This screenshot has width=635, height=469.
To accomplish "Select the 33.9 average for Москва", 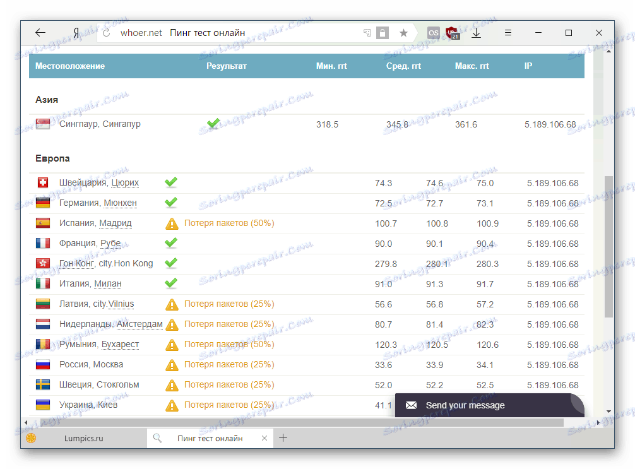I will pyautogui.click(x=434, y=365).
